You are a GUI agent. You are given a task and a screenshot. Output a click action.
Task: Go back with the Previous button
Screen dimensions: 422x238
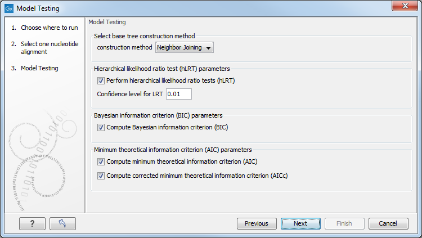(x=257, y=223)
